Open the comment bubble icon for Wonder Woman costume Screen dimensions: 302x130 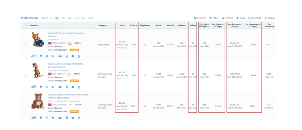click(73, 56)
